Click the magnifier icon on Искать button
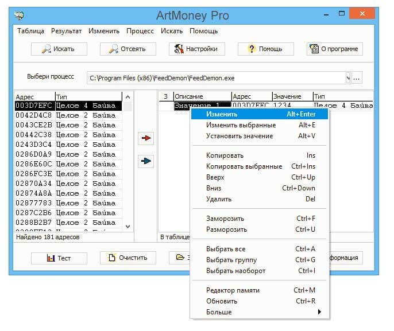The width and height of the screenshot is (394, 331). point(46,49)
